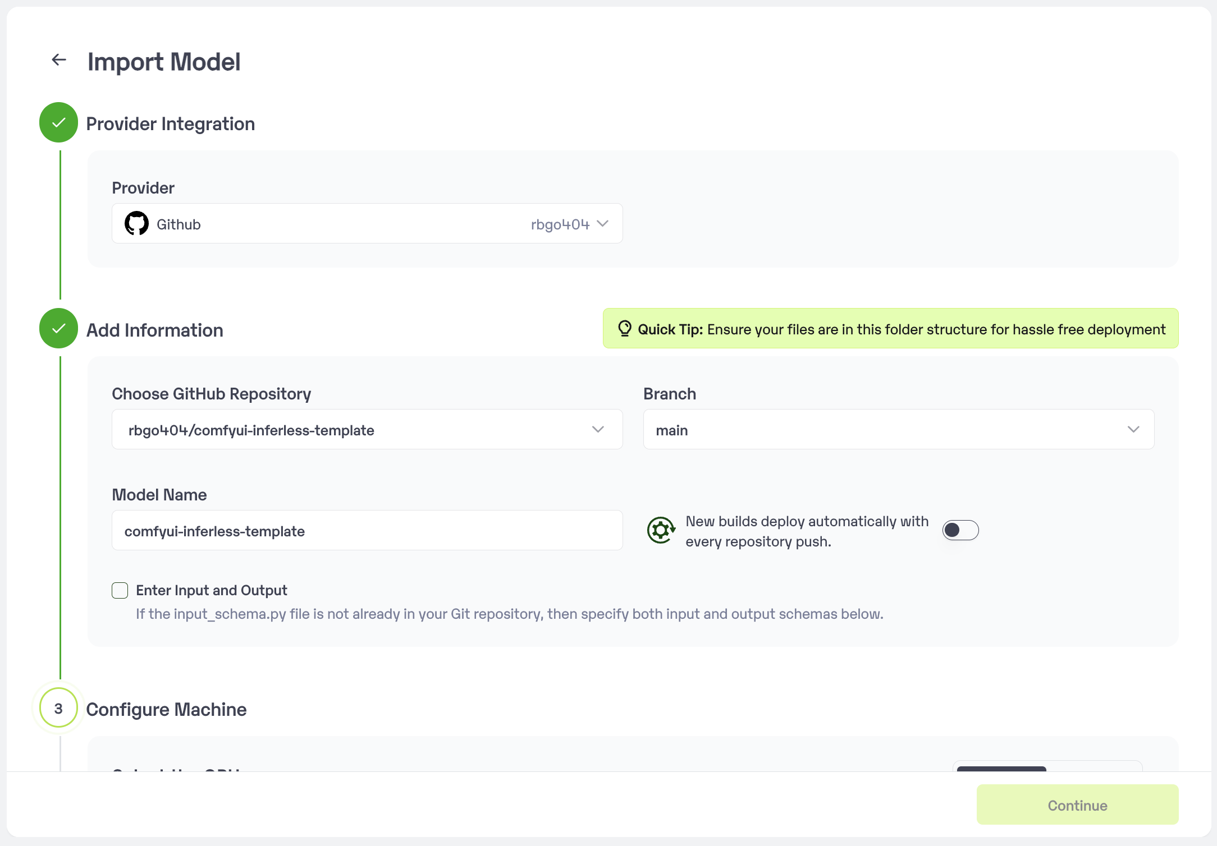Click the Add Information step heading
The width and height of the screenshot is (1217, 846).
pyautogui.click(x=154, y=330)
